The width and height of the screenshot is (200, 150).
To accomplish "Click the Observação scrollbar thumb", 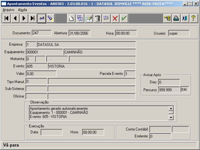I will click(x=171, y=113).
